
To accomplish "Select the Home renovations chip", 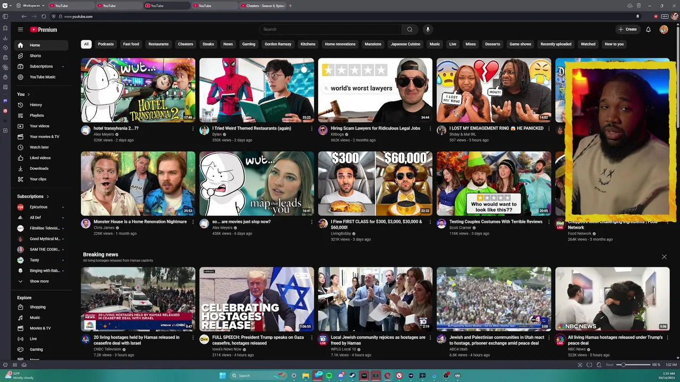I will 340,44.
